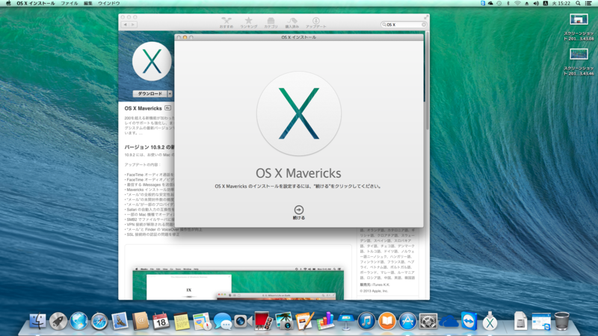
Task: Open Photo Booth from the Dock
Action: [x=263, y=321]
